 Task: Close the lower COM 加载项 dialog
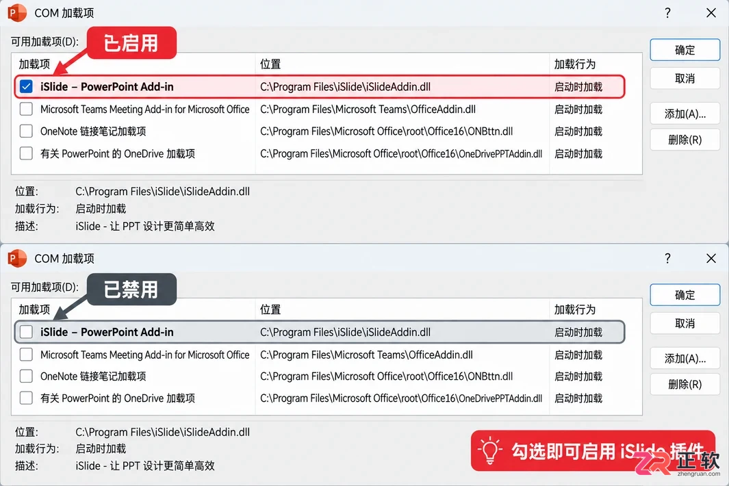coord(711,258)
